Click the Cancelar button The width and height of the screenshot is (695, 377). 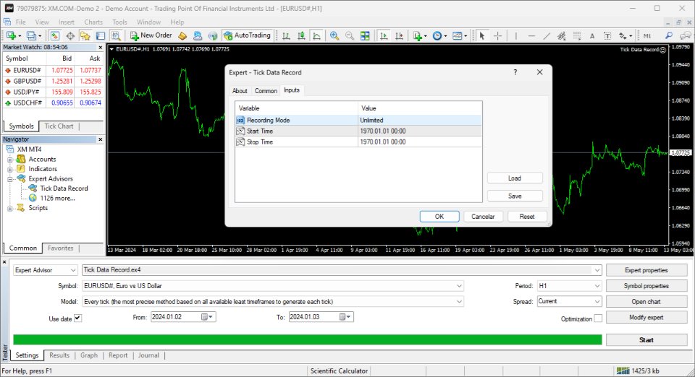coord(483,217)
